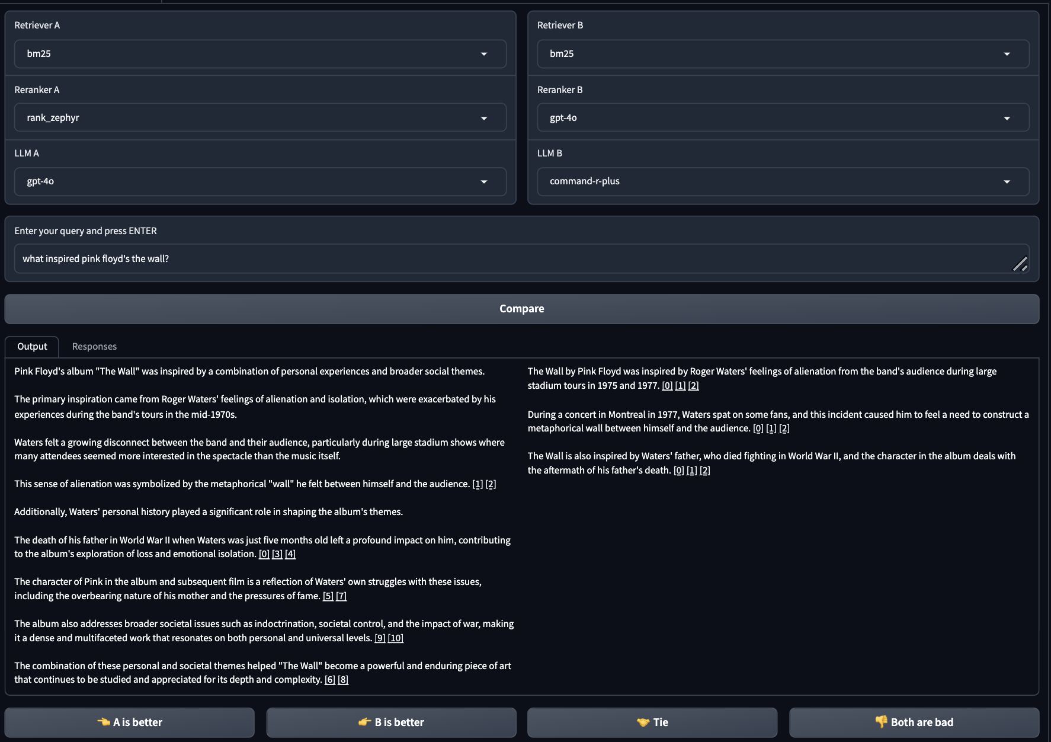Open citation [3] in the left answer
1051x742 pixels.
click(277, 554)
